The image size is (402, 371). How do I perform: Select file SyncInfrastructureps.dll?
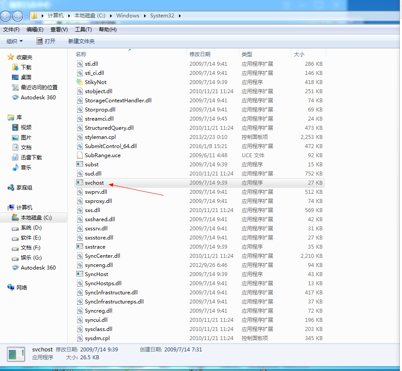tap(114, 301)
